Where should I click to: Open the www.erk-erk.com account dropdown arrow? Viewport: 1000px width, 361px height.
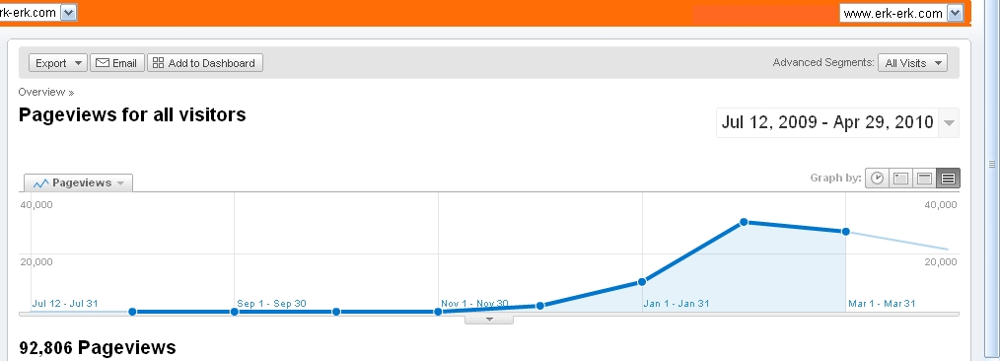pyautogui.click(x=955, y=13)
